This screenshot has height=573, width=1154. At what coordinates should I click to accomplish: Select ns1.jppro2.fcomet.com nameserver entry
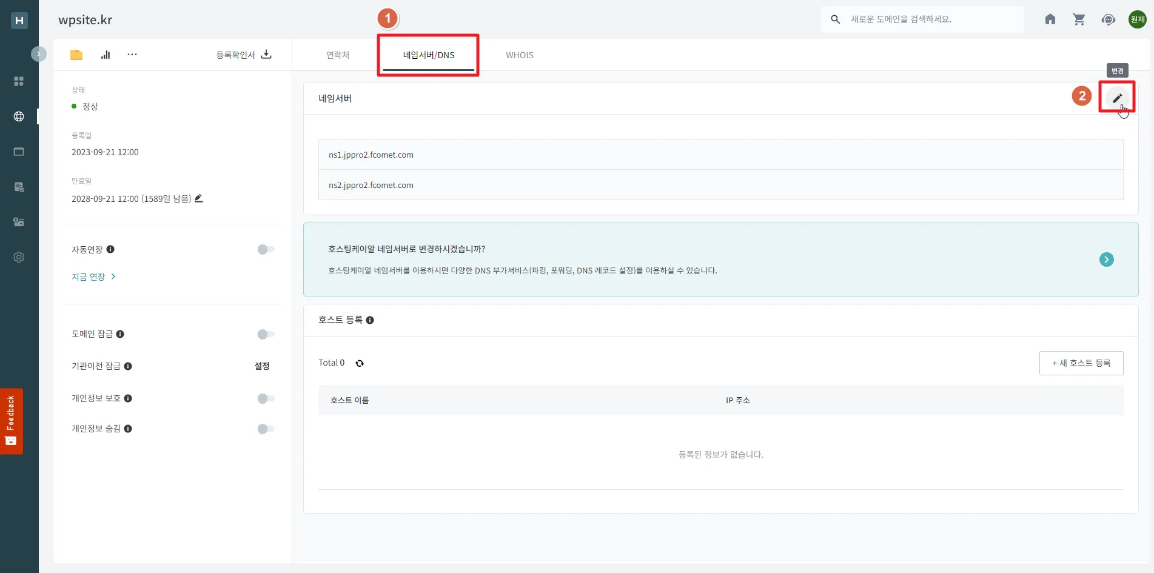click(720, 155)
